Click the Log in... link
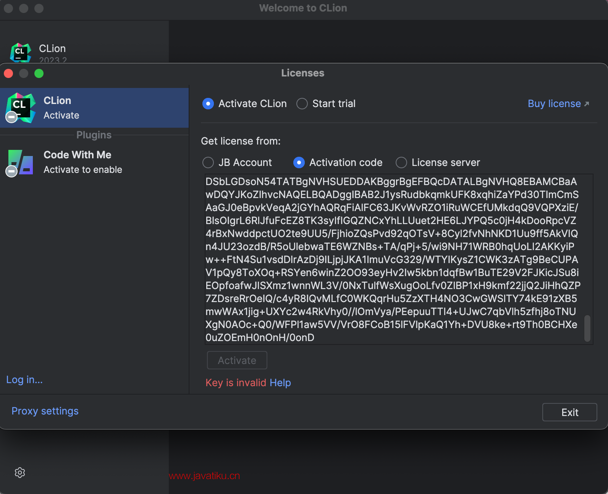Image resolution: width=608 pixels, height=494 pixels. (24, 380)
